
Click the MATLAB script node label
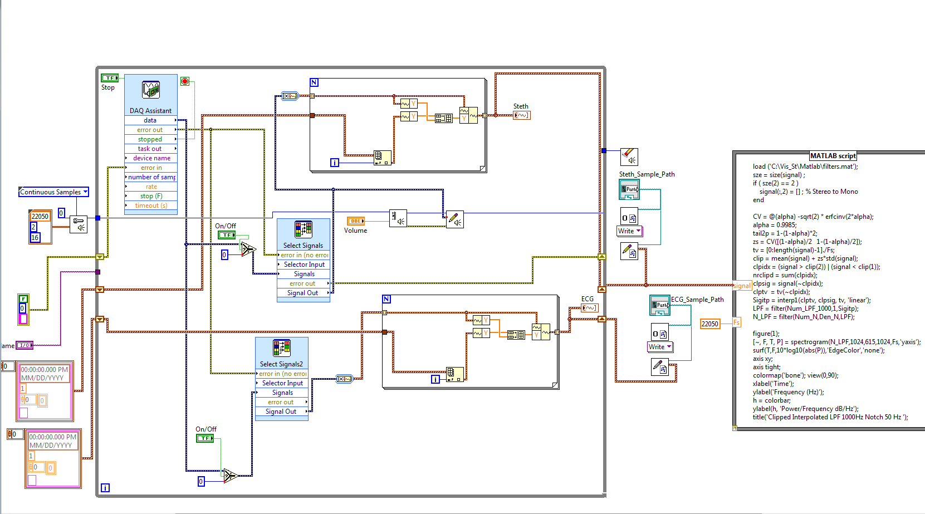pyautogui.click(x=833, y=156)
